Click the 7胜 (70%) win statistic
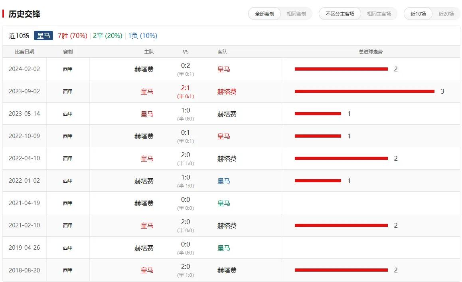 (x=73, y=35)
